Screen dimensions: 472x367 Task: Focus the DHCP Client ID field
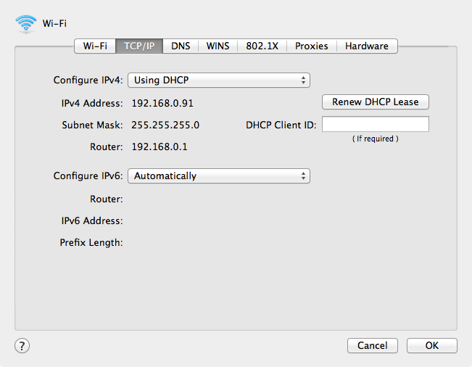[x=376, y=124]
